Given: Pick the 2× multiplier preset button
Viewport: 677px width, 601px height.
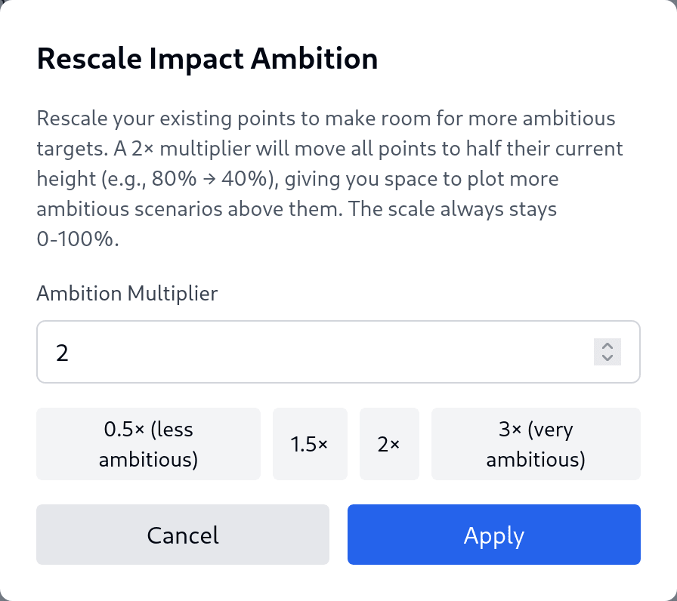Looking at the screenshot, I should [x=389, y=444].
